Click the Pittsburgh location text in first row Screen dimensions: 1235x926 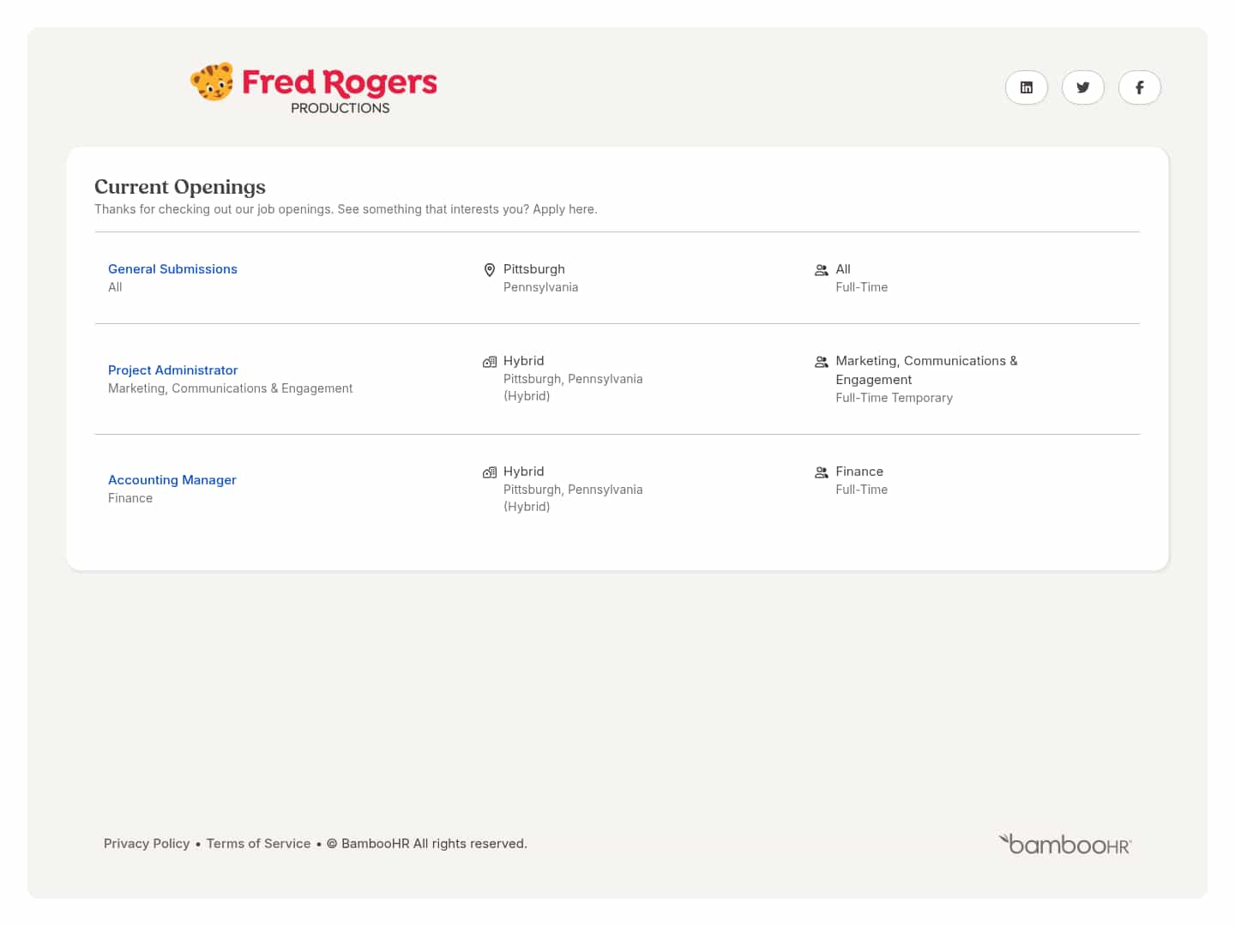533,269
